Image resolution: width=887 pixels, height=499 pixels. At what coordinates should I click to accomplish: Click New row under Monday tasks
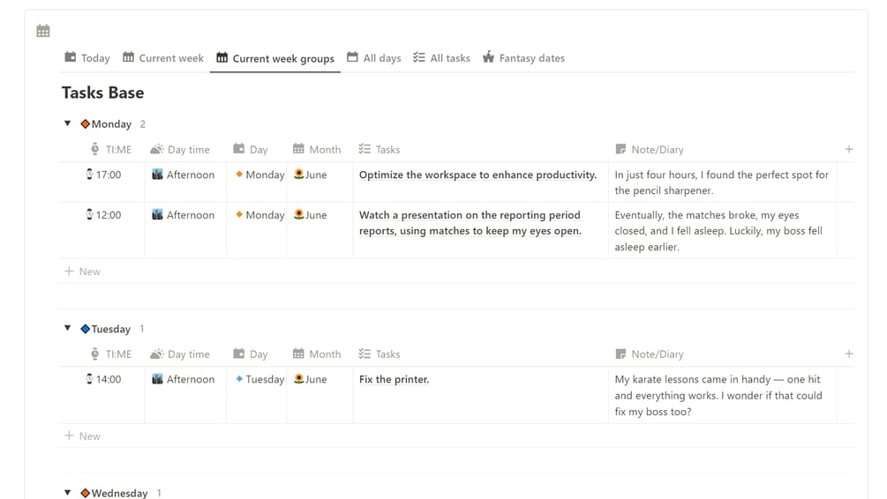[83, 272]
